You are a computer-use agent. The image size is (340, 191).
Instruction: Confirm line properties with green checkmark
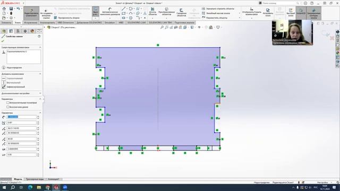tap(3, 41)
